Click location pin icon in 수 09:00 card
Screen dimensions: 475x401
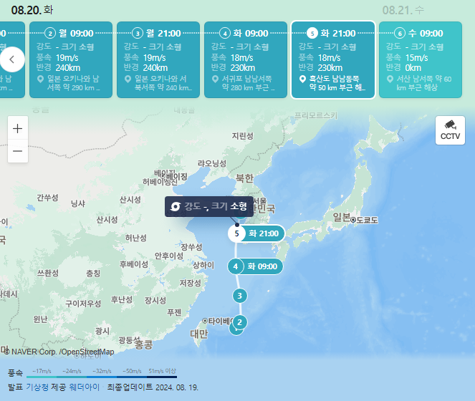390,79
